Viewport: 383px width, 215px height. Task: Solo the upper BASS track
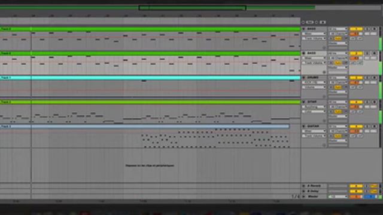pos(367,29)
